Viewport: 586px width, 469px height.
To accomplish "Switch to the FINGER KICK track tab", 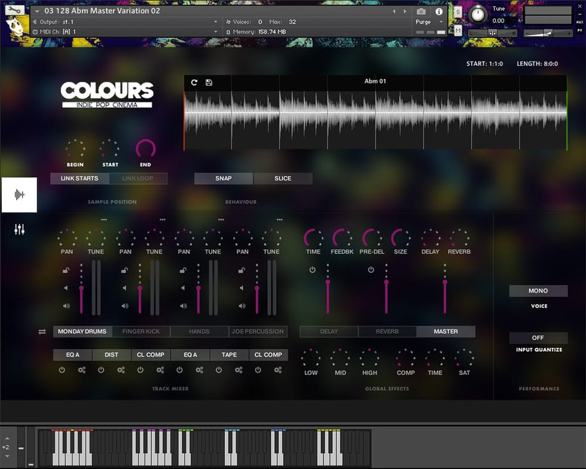I will pos(141,331).
